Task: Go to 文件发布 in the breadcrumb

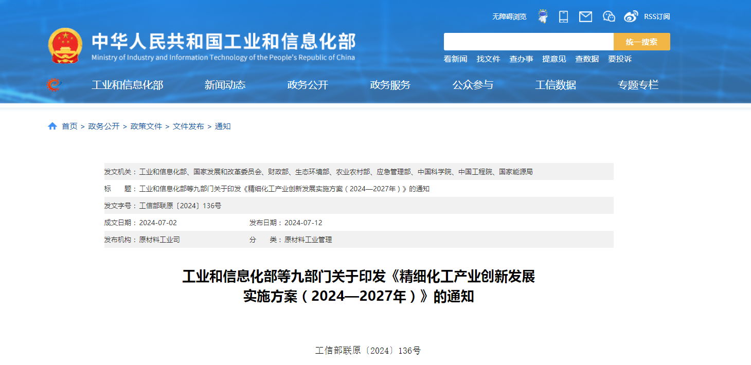Action: pos(188,126)
